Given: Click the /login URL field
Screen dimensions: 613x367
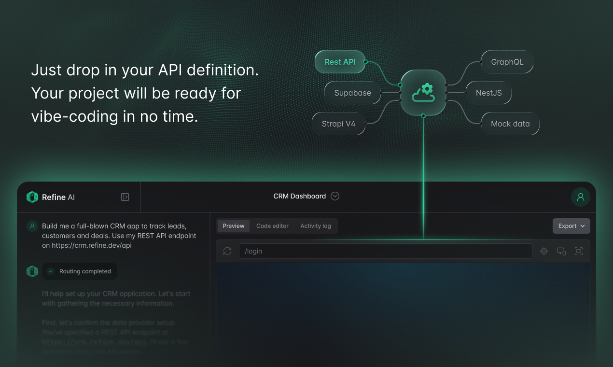Looking at the screenshot, I should [386, 251].
